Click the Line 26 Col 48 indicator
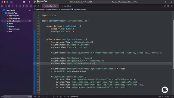The width and height of the screenshot is (174, 98). click(x=163, y=97)
